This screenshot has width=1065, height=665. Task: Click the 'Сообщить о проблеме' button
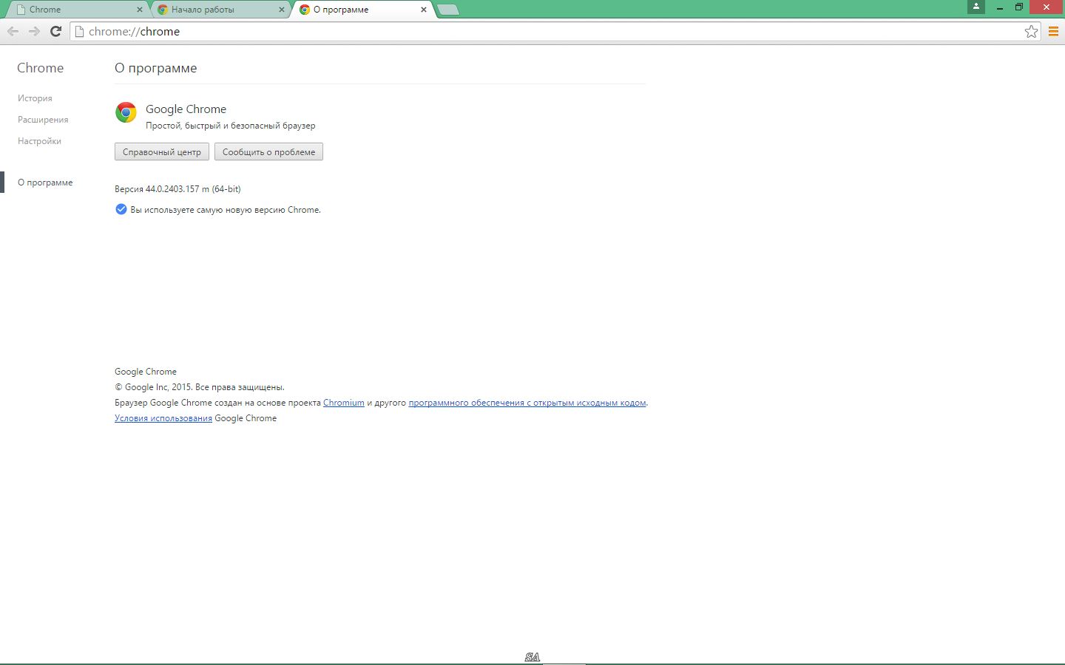268,151
